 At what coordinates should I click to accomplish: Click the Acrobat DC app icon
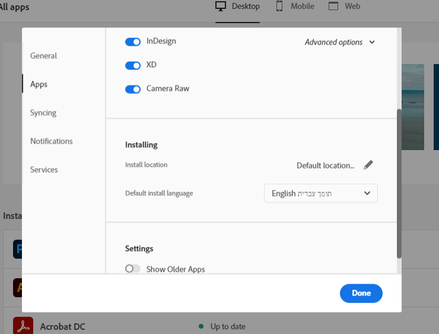[x=23, y=326]
